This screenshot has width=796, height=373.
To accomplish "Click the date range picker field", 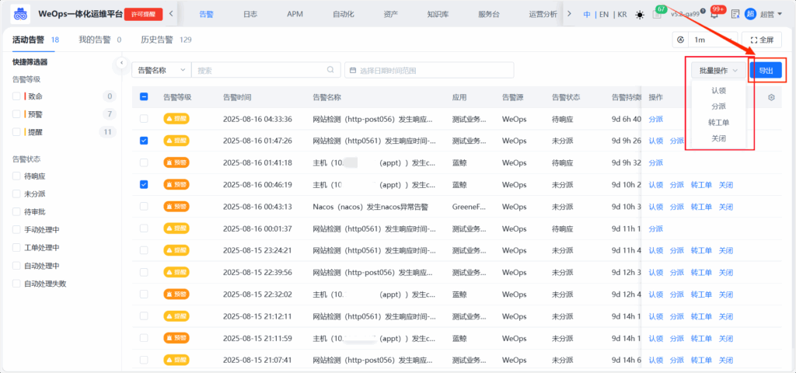I will click(x=428, y=70).
